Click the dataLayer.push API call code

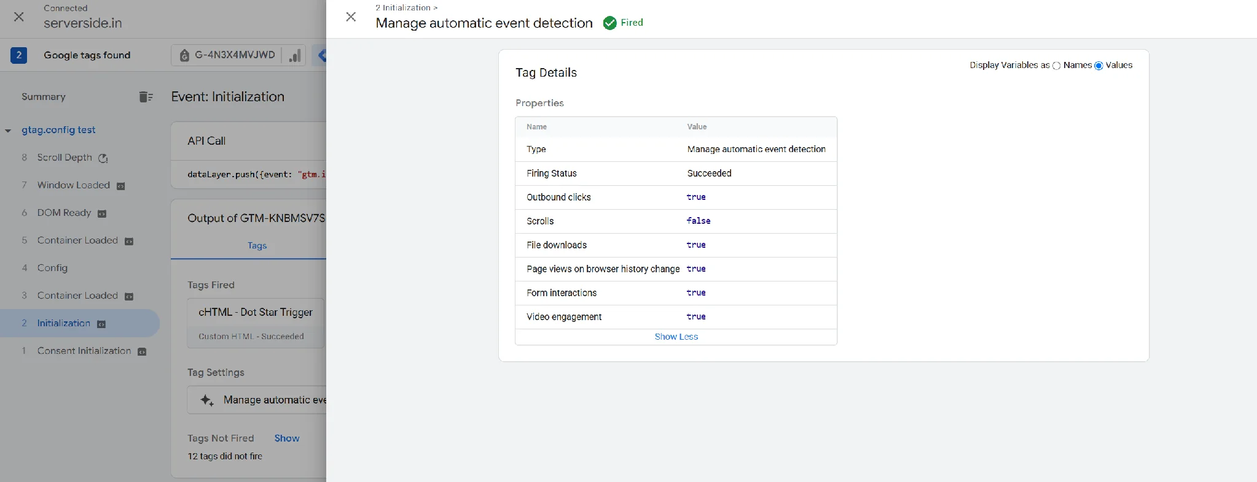coord(256,174)
